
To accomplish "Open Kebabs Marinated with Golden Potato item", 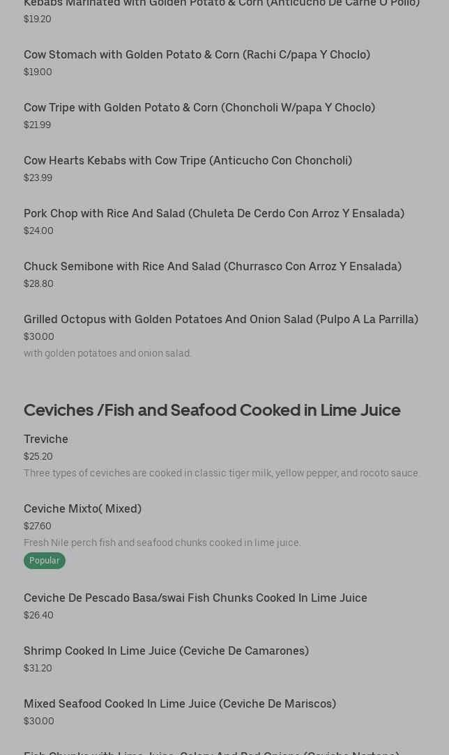I will (x=221, y=3).
